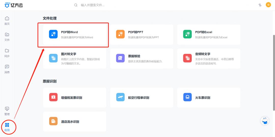Select the 应用 apps icon in sidebar

[7, 125]
